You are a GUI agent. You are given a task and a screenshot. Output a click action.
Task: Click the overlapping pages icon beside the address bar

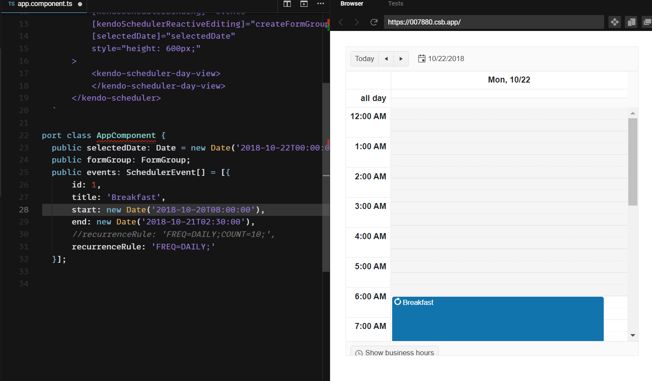click(x=631, y=22)
